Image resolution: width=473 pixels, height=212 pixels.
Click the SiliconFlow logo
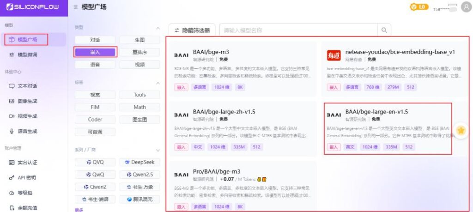tap(32, 7)
